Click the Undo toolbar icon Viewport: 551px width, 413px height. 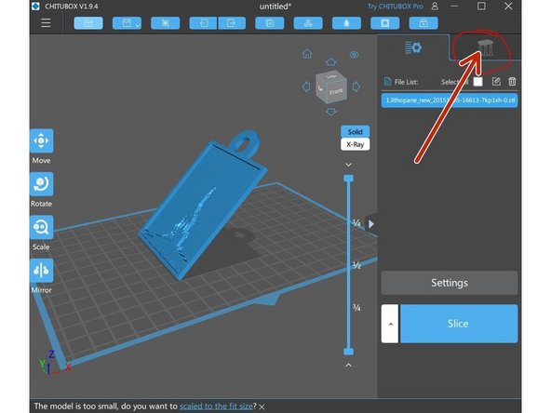pyautogui.click(x=203, y=23)
